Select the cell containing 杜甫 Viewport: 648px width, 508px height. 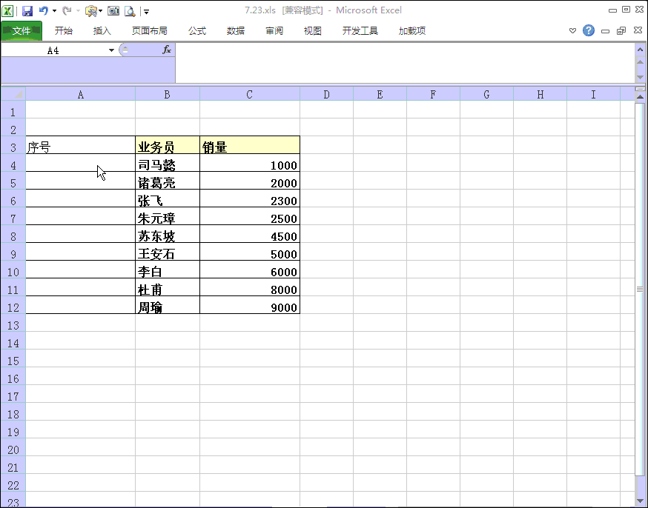click(168, 287)
